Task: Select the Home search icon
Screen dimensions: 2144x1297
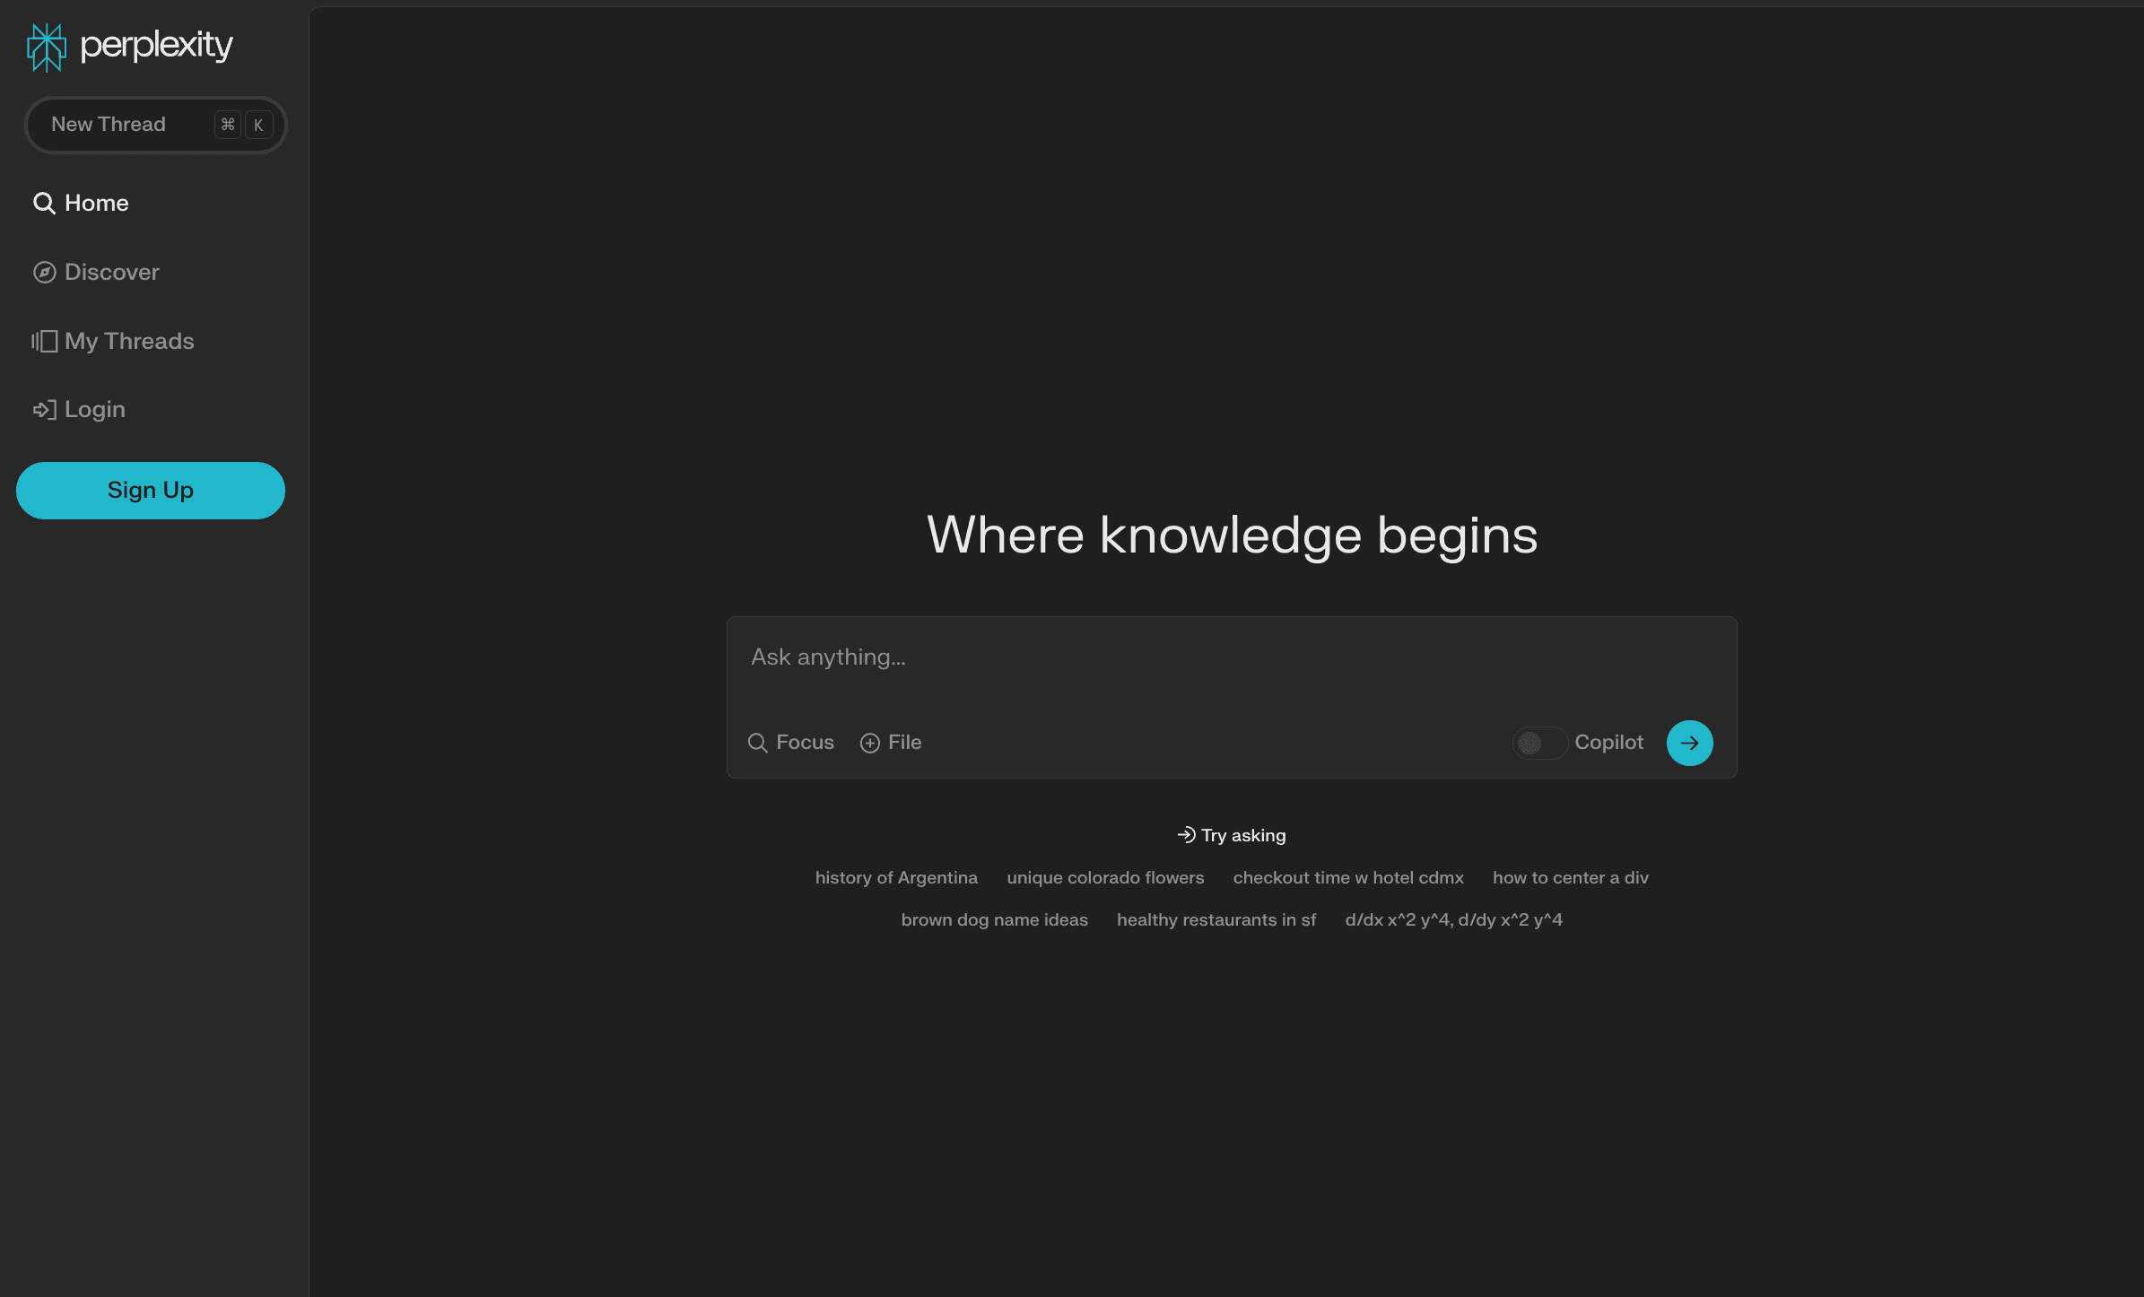Action: 44,203
